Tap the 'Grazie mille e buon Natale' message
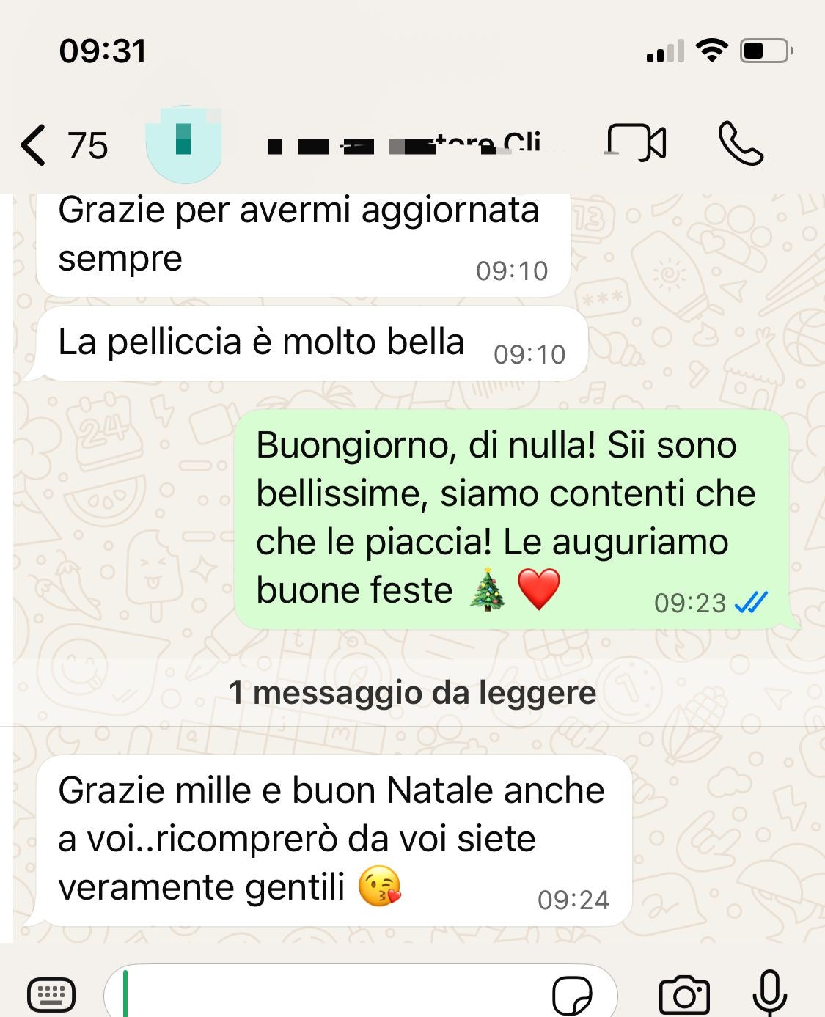The height and width of the screenshot is (1017, 825). point(334,840)
